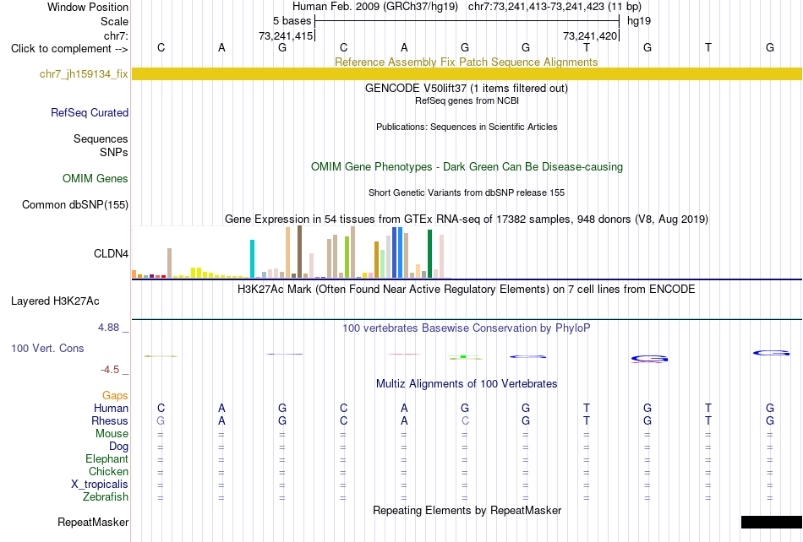Click 'RefSeq genes from NCBI' title
This screenshot has height=542, width=803.
(467, 100)
